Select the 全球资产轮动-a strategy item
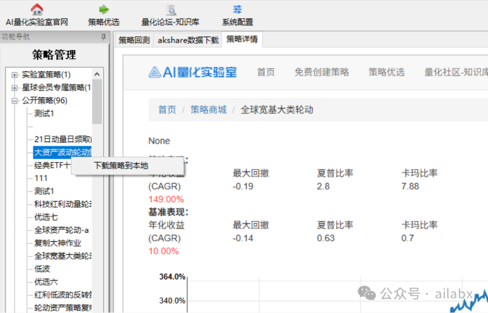The image size is (488, 313). pos(61,230)
